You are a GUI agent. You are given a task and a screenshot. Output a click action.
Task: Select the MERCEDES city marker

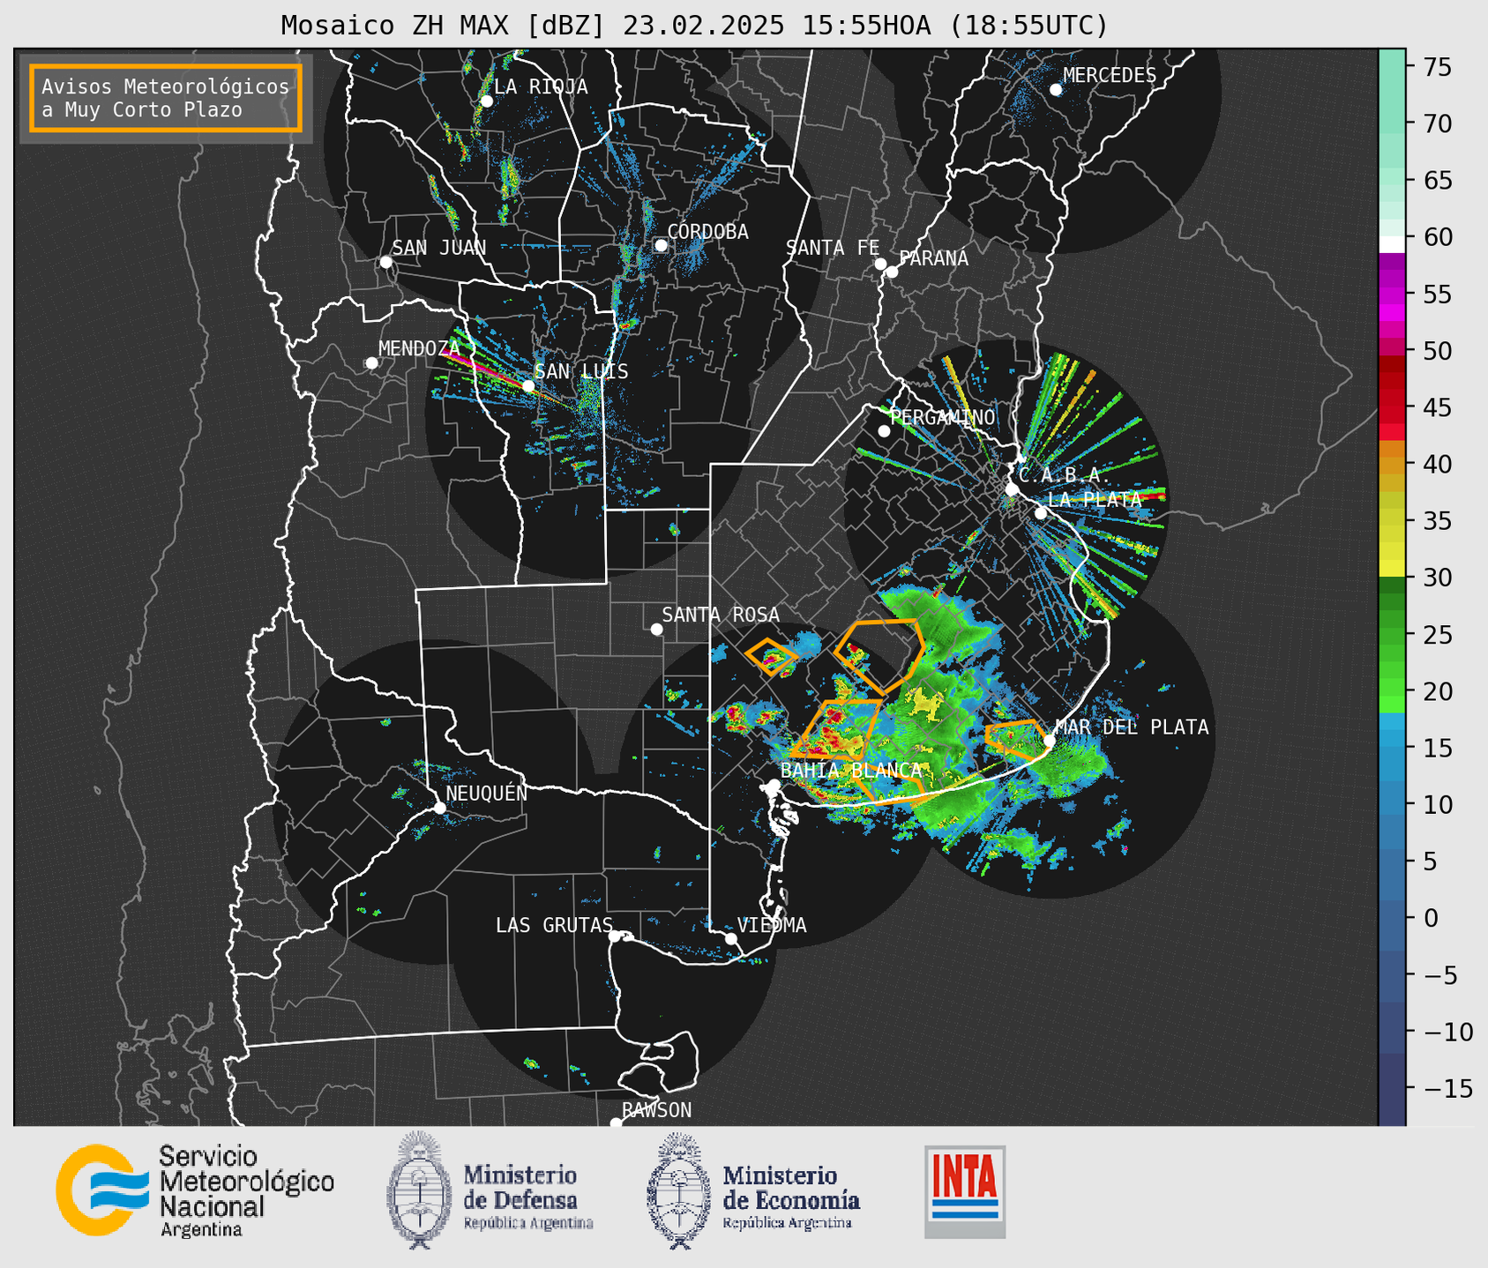click(1056, 90)
